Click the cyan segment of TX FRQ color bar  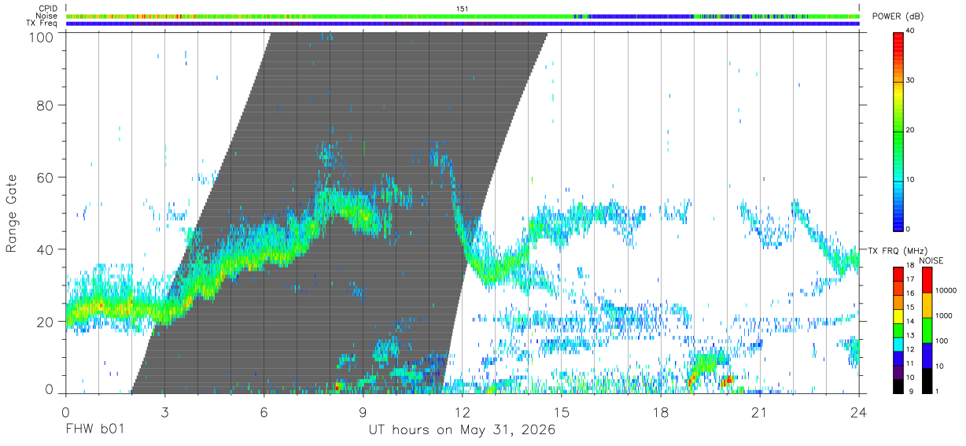[898, 345]
